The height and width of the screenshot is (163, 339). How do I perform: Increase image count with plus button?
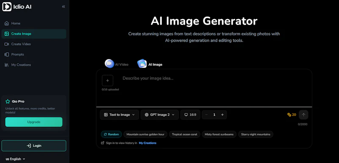(222, 115)
